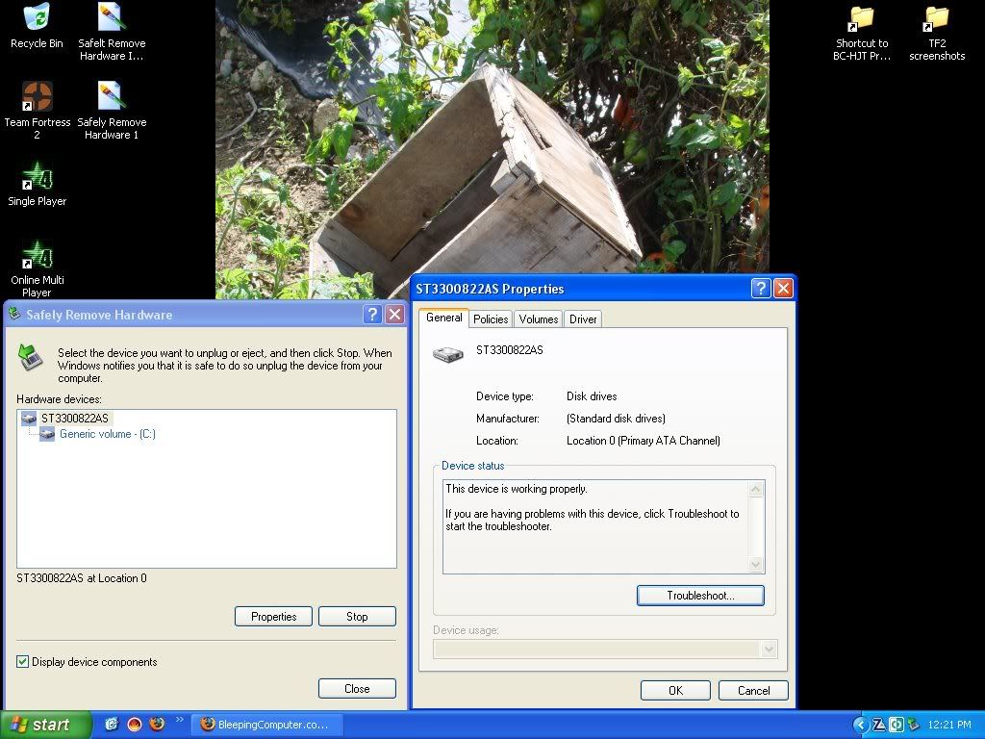Image resolution: width=985 pixels, height=739 pixels.
Task: Click the green square system tray icon
Action: click(896, 725)
